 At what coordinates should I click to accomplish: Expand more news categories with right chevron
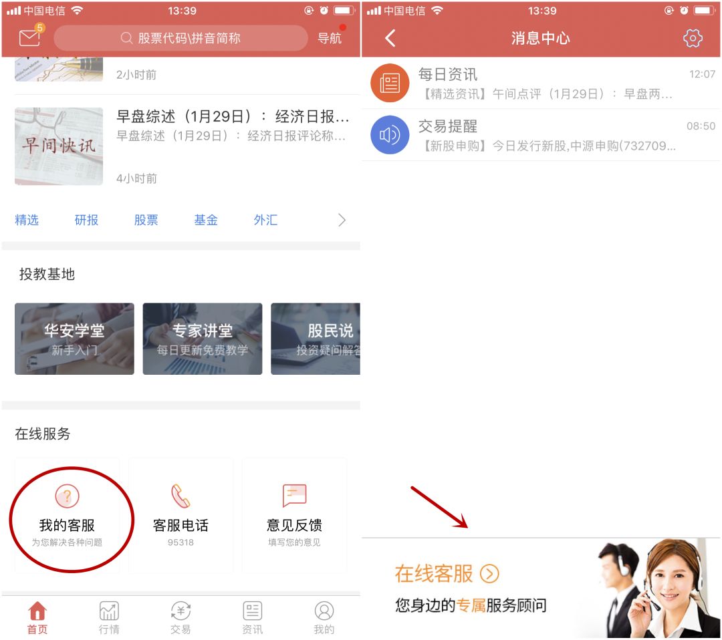click(342, 220)
